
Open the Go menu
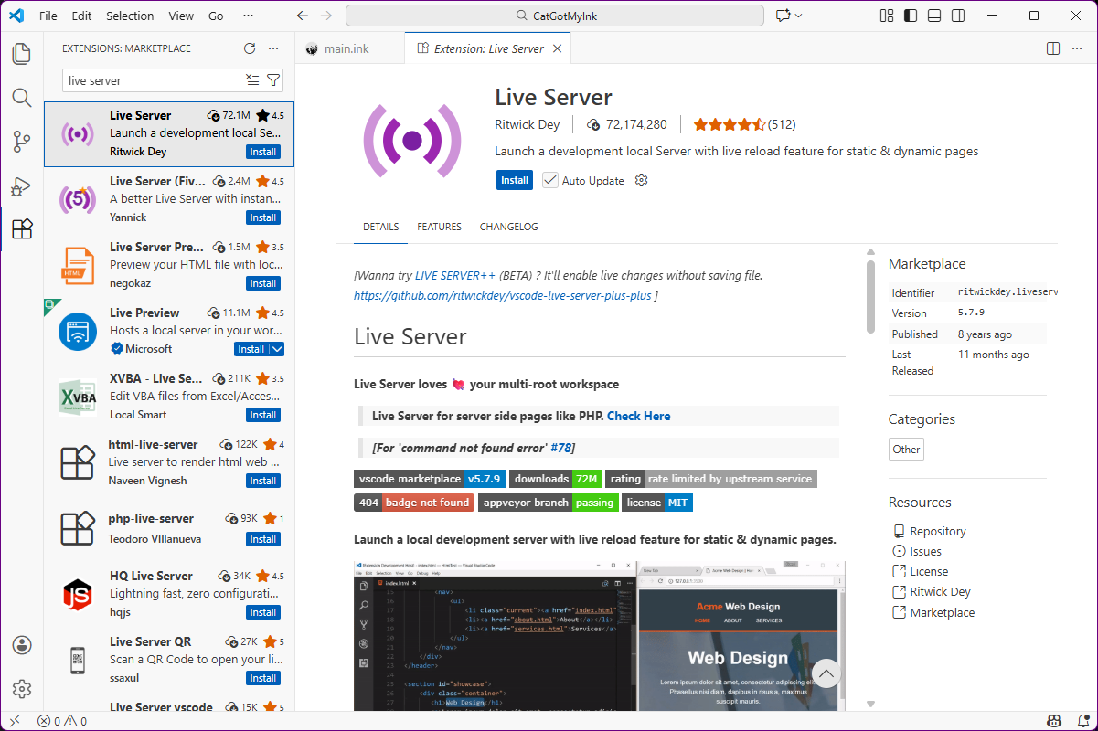pos(216,16)
